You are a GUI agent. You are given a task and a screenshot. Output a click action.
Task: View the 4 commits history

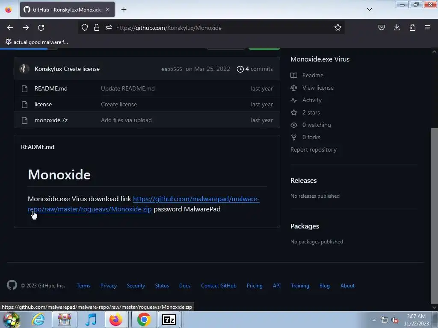[x=255, y=69]
